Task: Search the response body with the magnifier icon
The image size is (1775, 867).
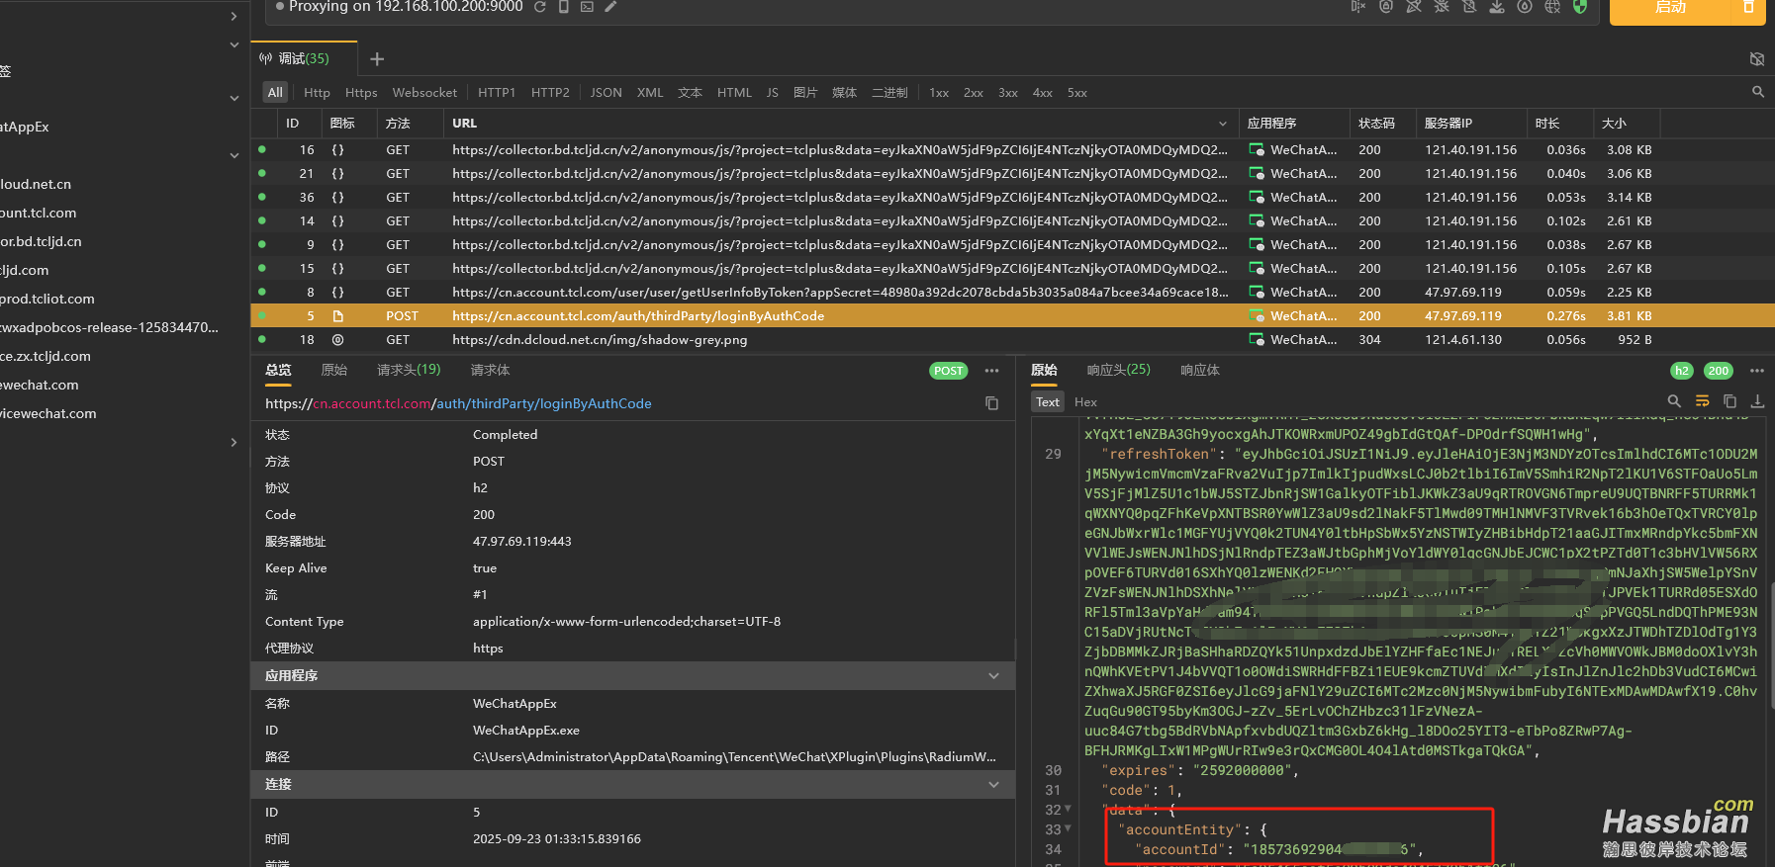Action: point(1674,401)
